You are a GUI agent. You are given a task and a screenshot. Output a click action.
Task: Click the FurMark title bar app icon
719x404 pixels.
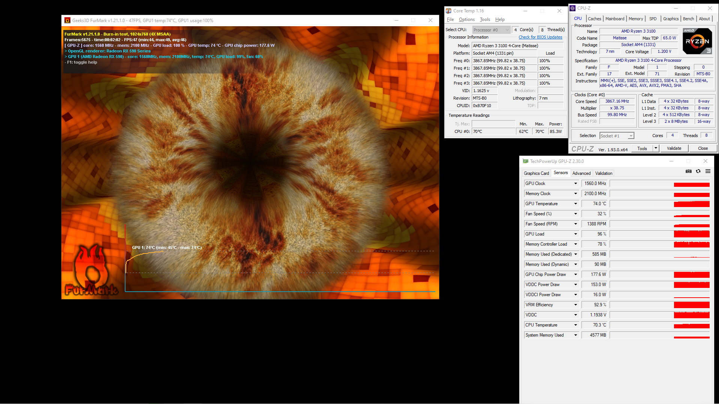pos(67,21)
